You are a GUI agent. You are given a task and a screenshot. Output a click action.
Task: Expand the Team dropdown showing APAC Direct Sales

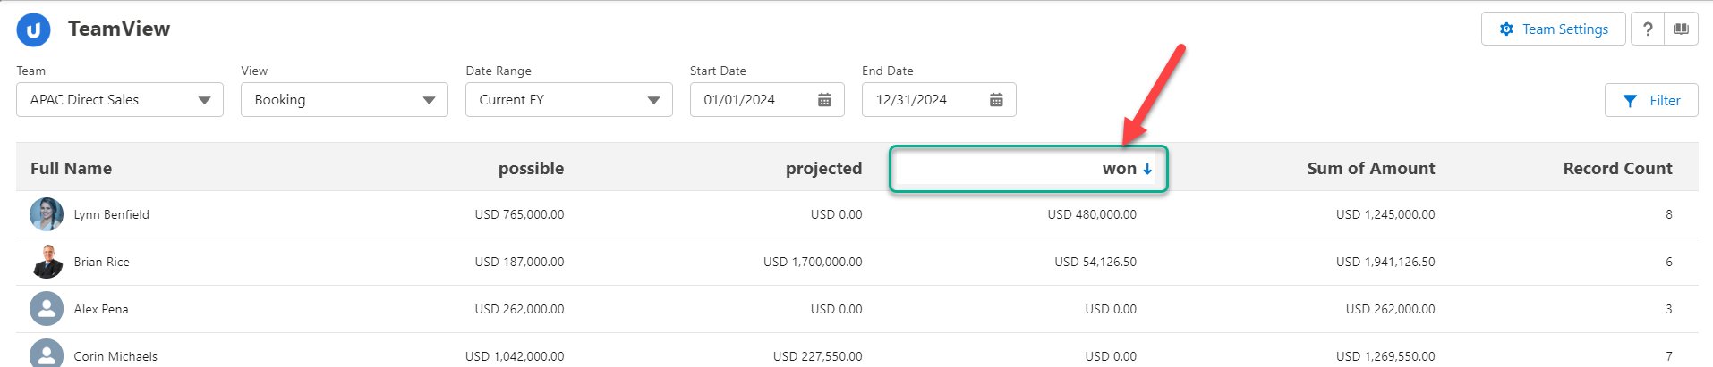(x=120, y=100)
